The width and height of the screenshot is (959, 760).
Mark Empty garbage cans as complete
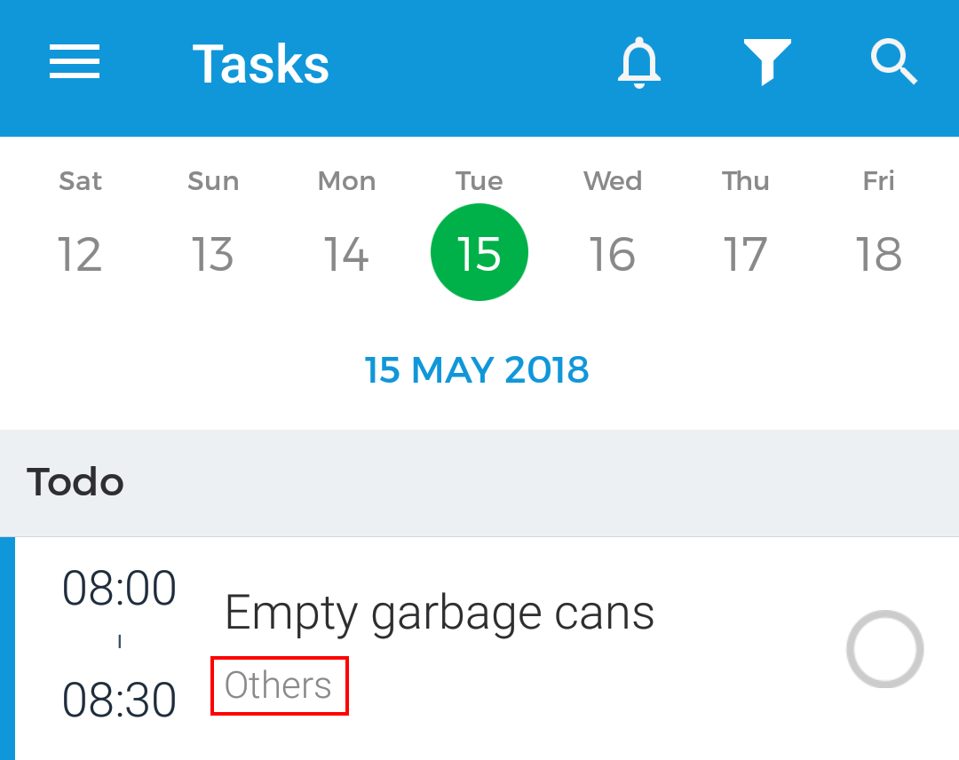click(884, 648)
